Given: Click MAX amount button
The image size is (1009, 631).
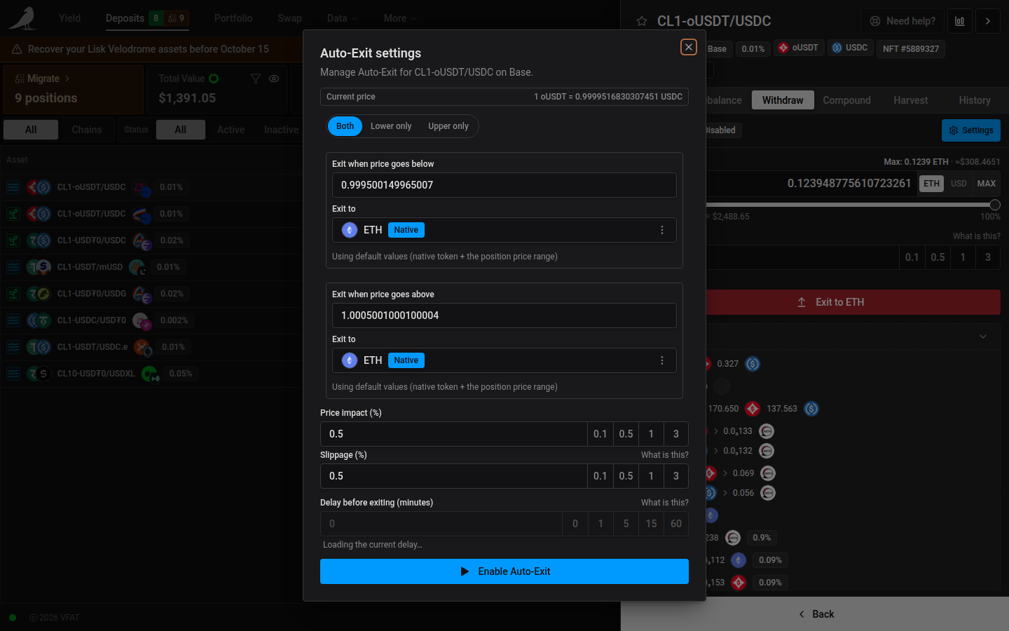Looking at the screenshot, I should click(987, 184).
